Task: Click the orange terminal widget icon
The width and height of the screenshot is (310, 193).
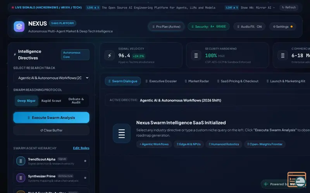Action: click(296, 179)
